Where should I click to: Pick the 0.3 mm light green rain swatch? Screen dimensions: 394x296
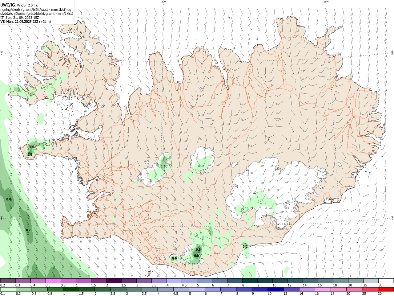click(23, 290)
